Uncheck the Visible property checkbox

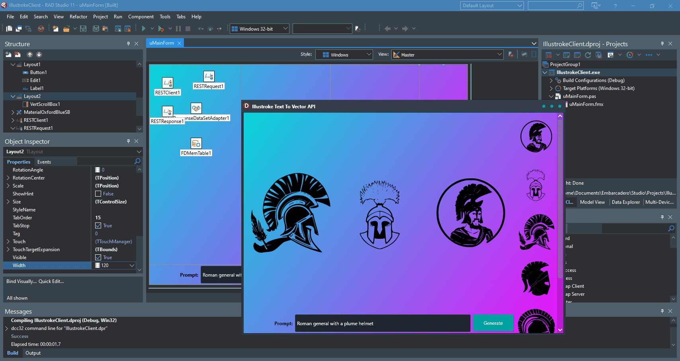98,258
